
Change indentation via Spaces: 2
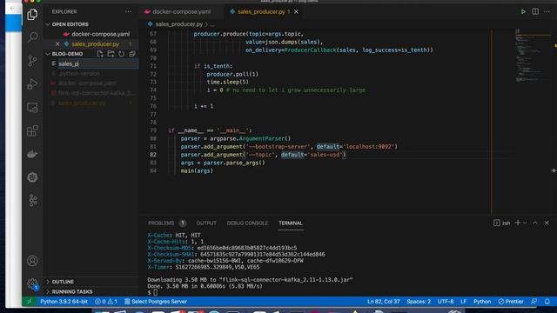(419, 302)
